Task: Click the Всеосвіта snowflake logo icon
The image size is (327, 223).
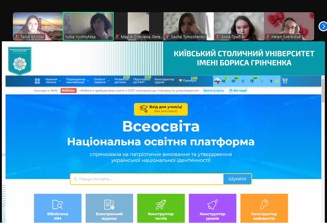Action: [37, 81]
